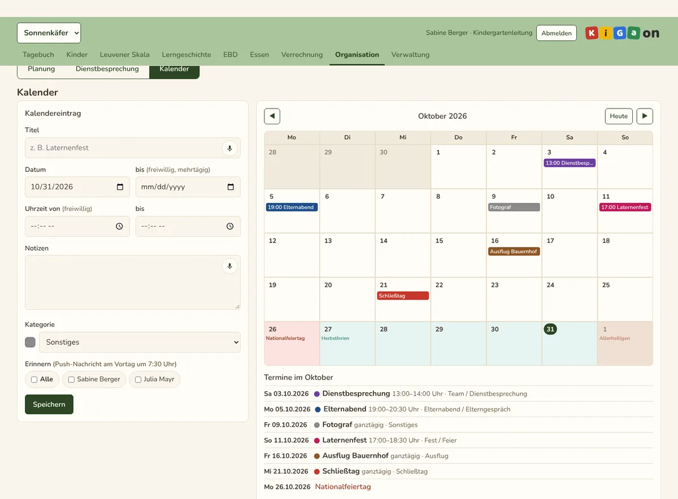
Task: Click the gray category color swatch
Action: click(x=31, y=342)
